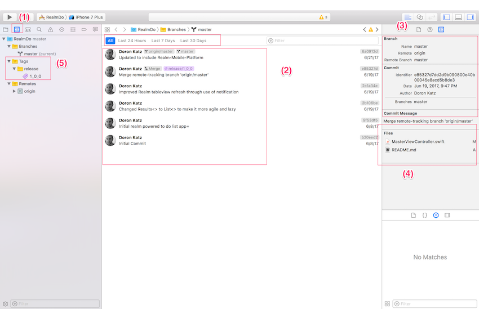Show the Media library
Screen dimensions: 479x309
coord(447,216)
